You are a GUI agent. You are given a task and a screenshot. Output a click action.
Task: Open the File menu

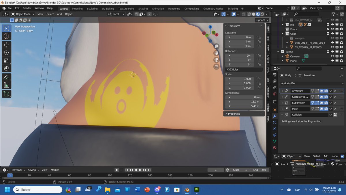pyautogui.click(x=10, y=8)
